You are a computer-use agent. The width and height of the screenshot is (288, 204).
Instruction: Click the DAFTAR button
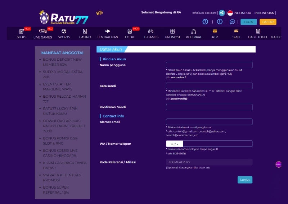(268, 22)
